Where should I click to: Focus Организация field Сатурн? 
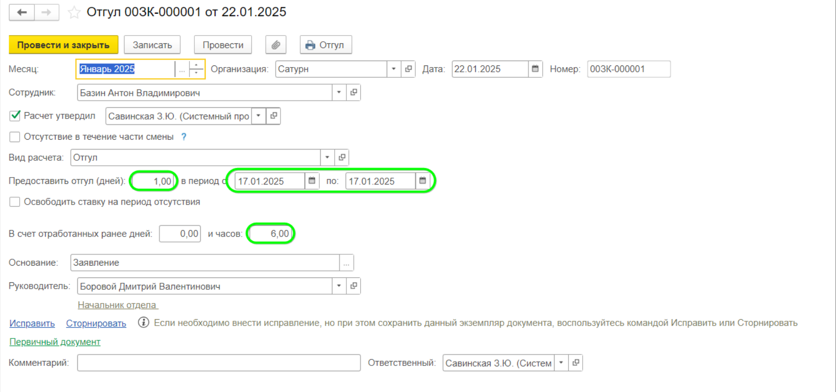click(331, 69)
